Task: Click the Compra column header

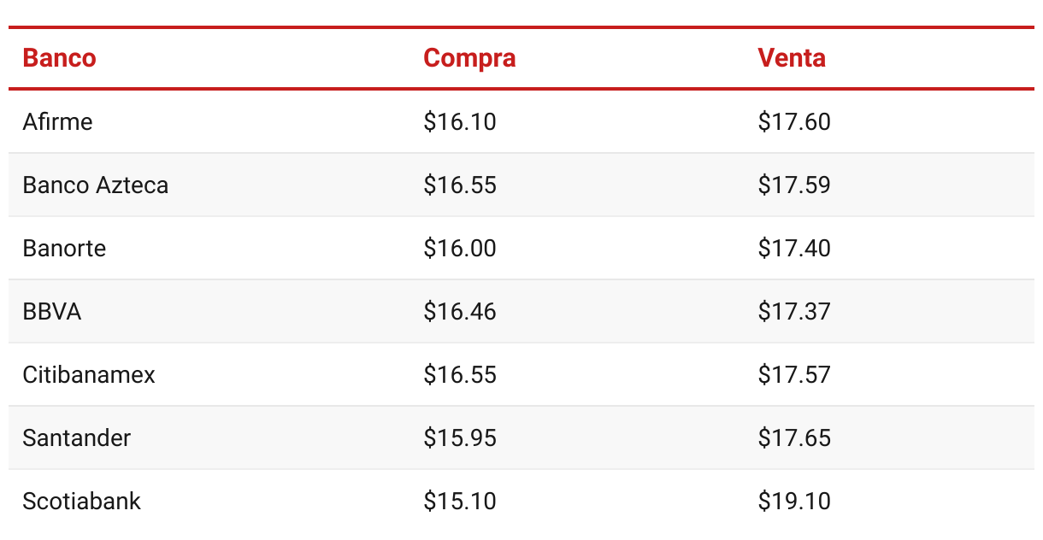Action: (x=469, y=58)
